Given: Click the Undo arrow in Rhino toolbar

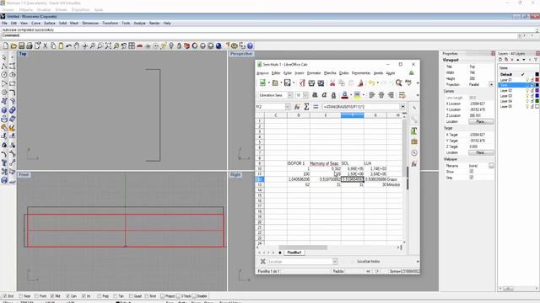Looking at the screenshot, I should coord(69,45).
